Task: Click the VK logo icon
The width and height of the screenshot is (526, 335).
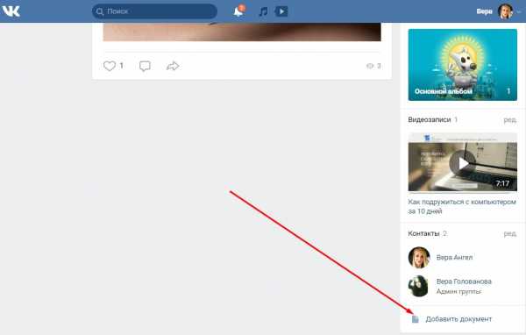Action: tap(11, 11)
